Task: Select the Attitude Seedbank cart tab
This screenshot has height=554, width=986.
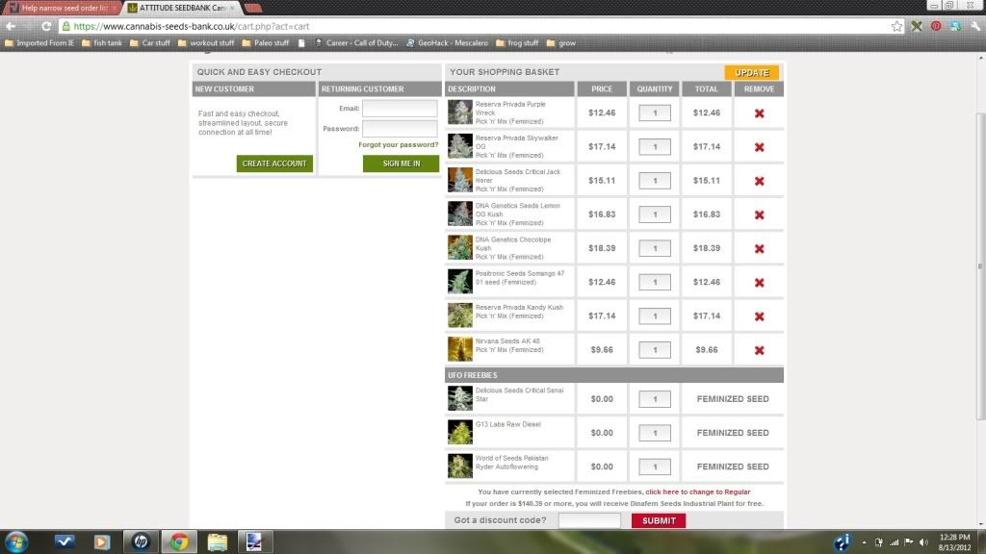Action: point(181,8)
